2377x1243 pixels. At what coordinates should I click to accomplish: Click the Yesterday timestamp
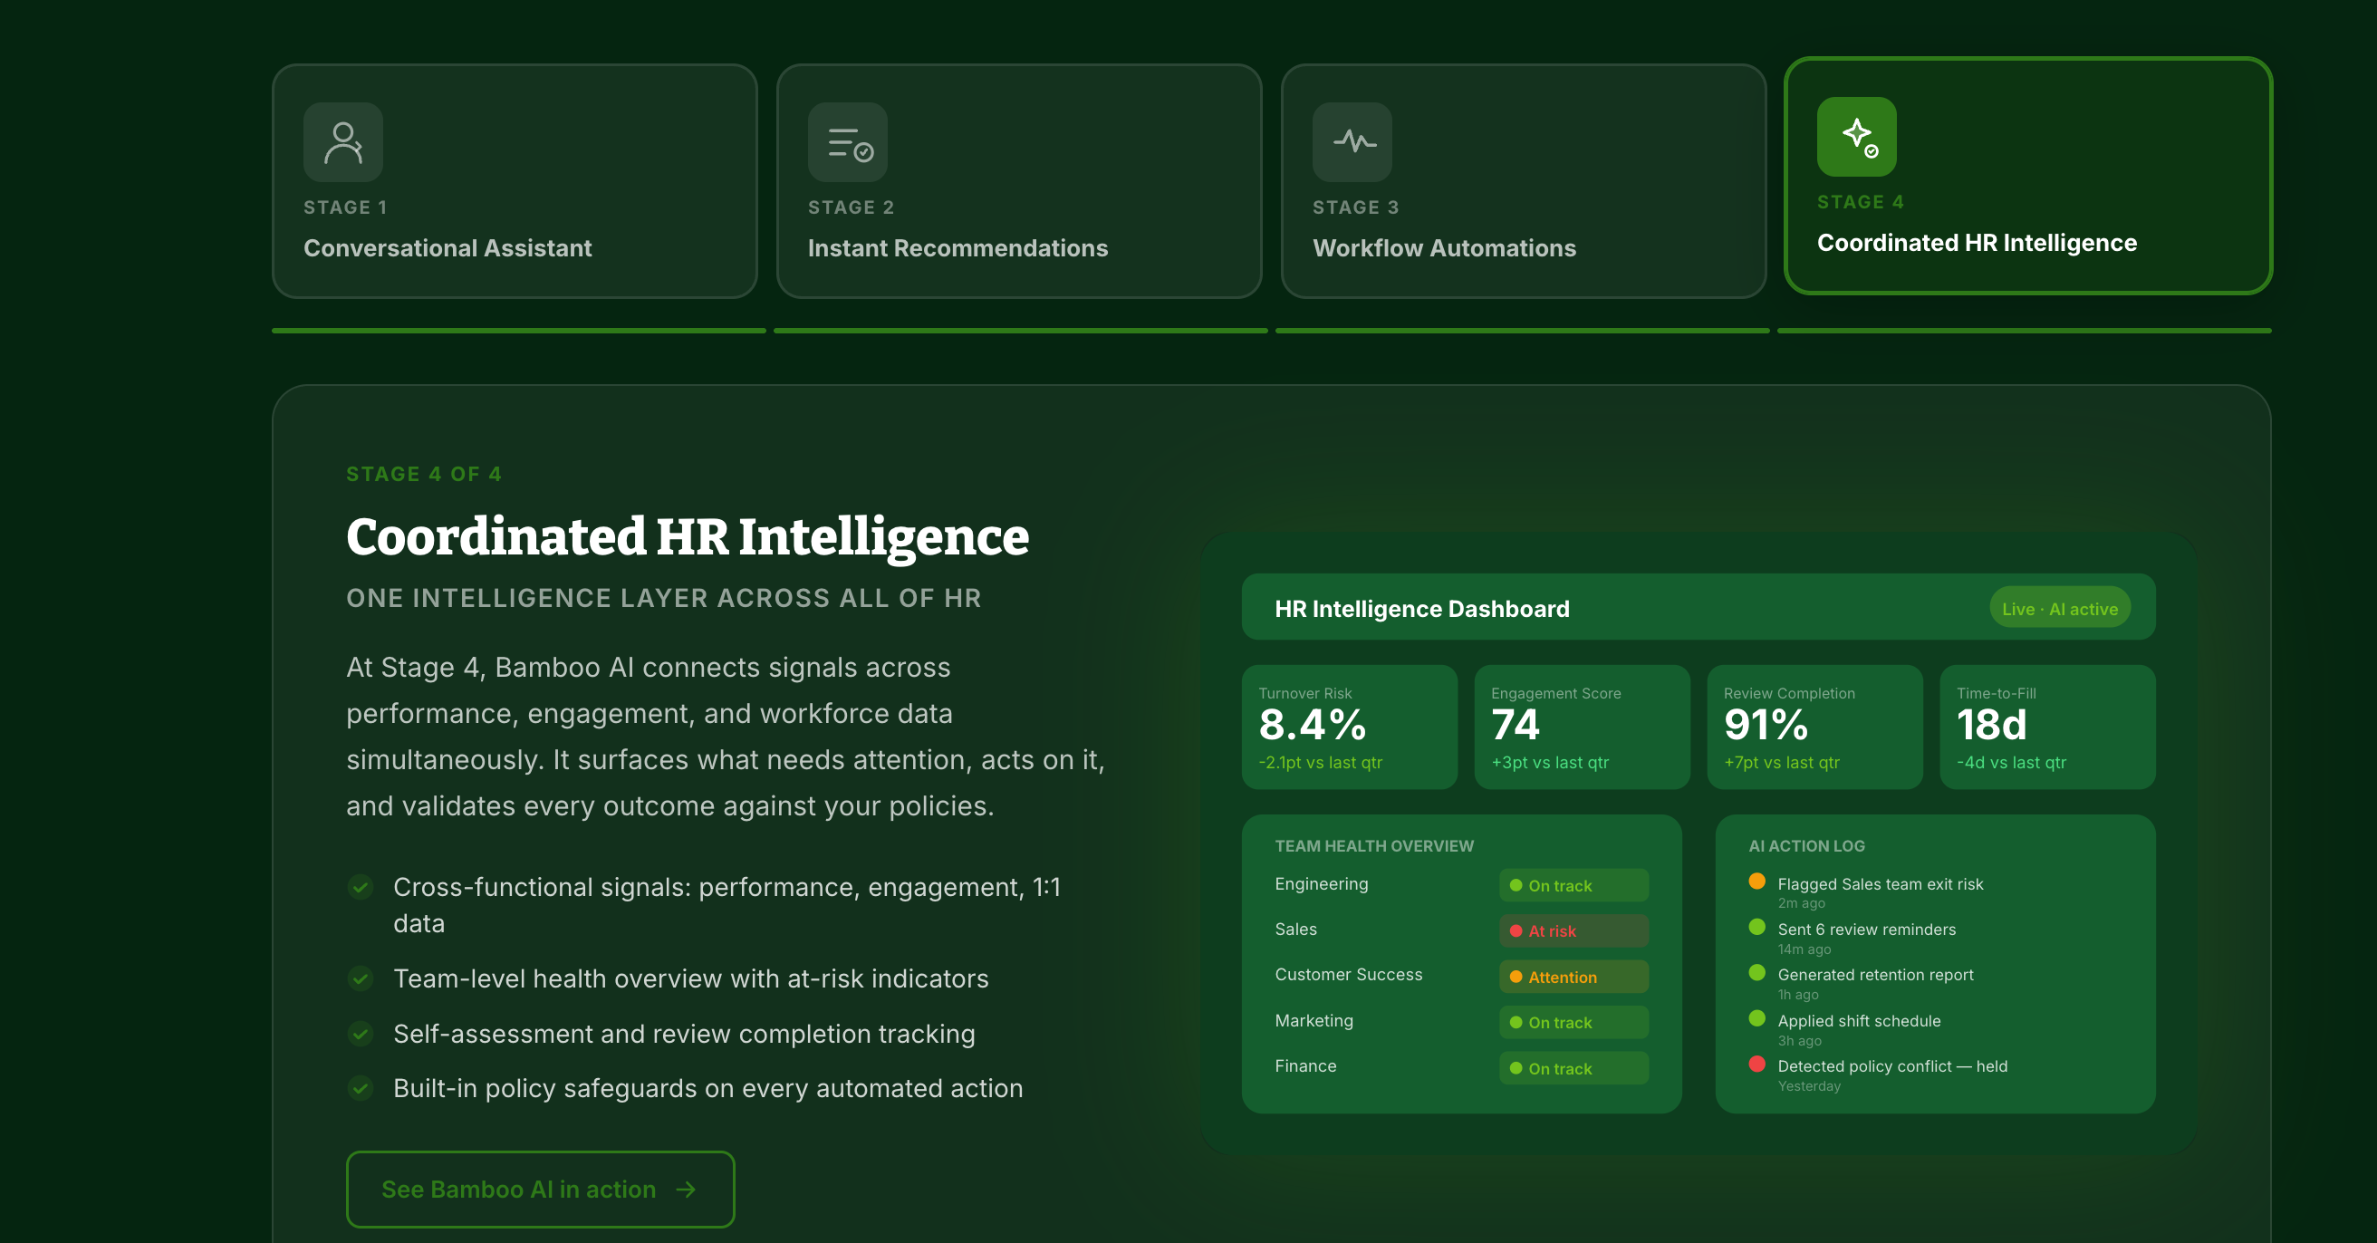click(x=1809, y=1085)
